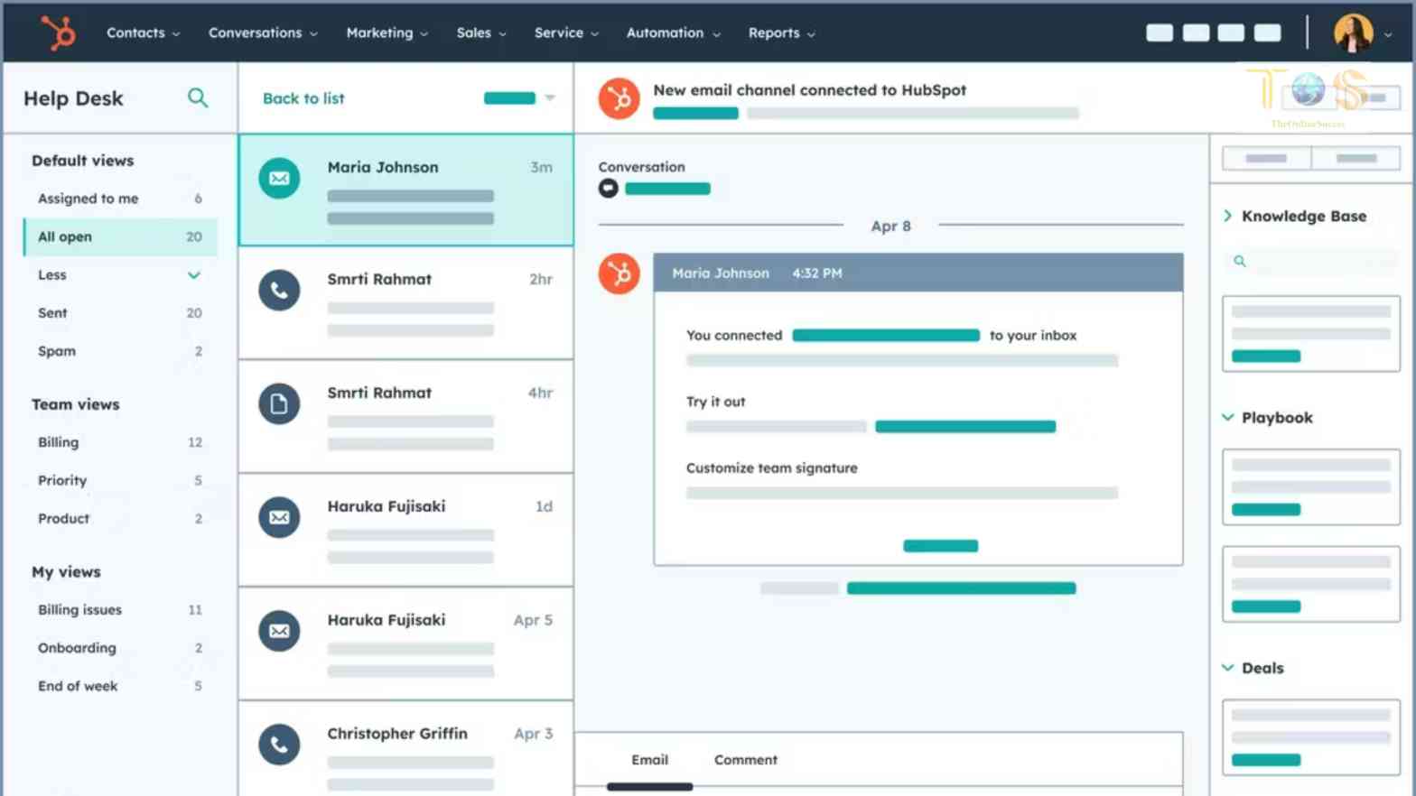
Task: Click phone icon for Christopher Griffin
Action: [x=279, y=745]
